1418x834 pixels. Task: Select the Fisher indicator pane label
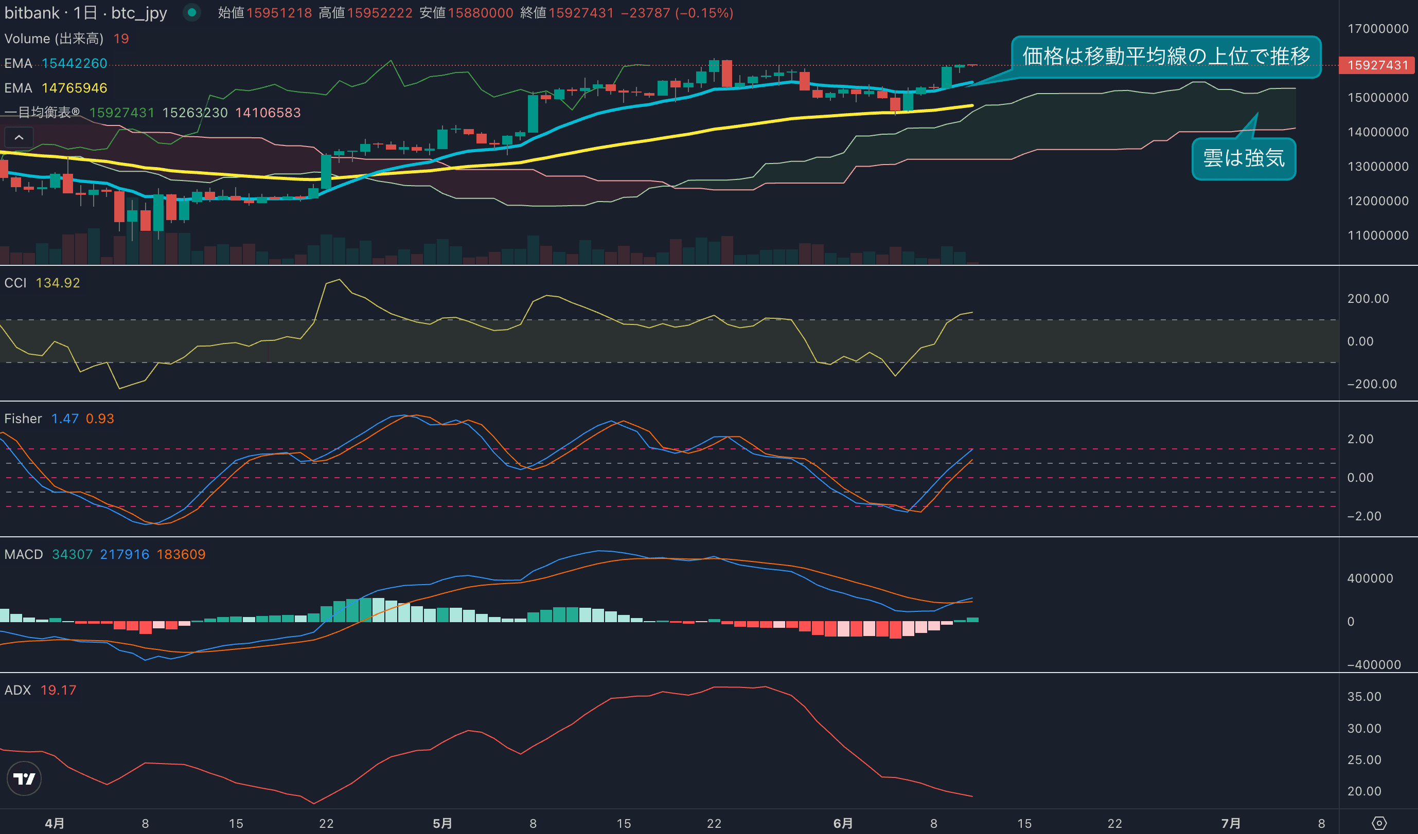23,419
